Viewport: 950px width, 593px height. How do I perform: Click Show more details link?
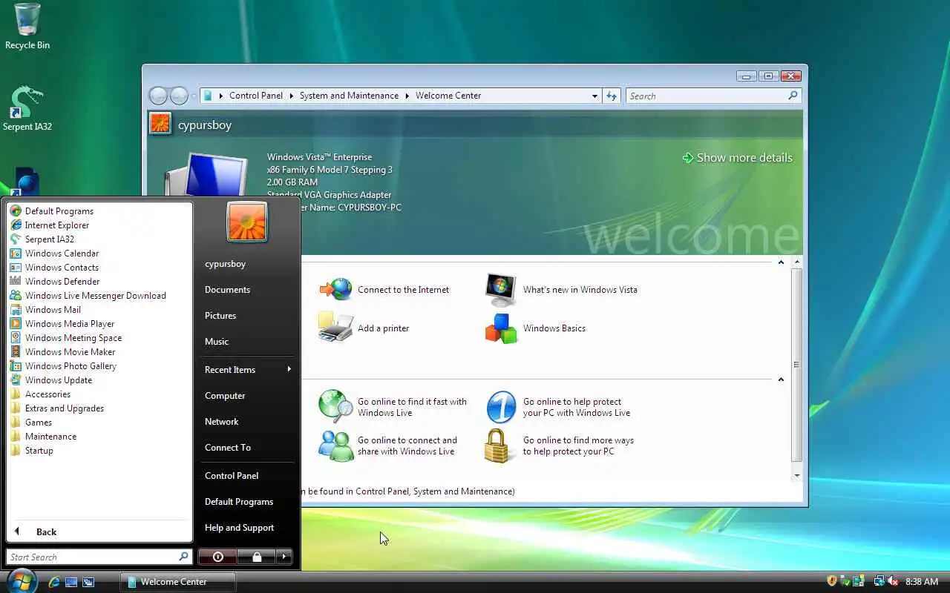pos(737,158)
